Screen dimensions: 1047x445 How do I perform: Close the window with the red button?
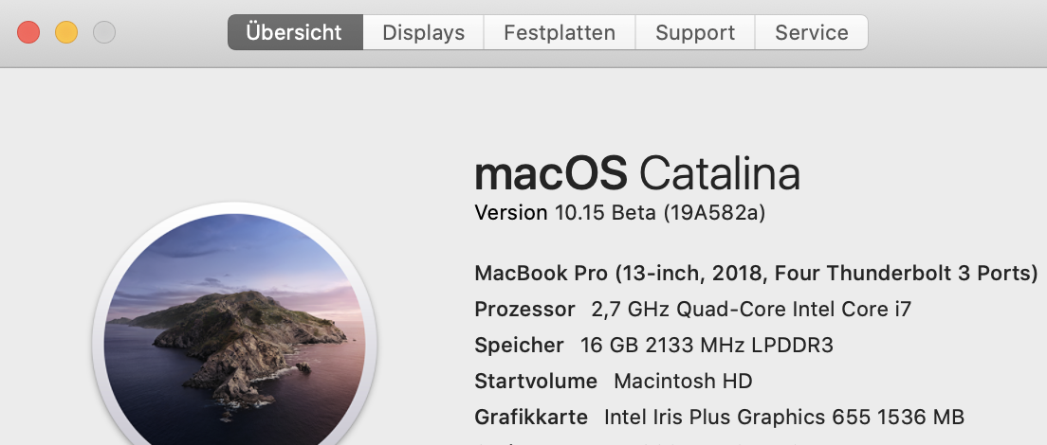[28, 32]
